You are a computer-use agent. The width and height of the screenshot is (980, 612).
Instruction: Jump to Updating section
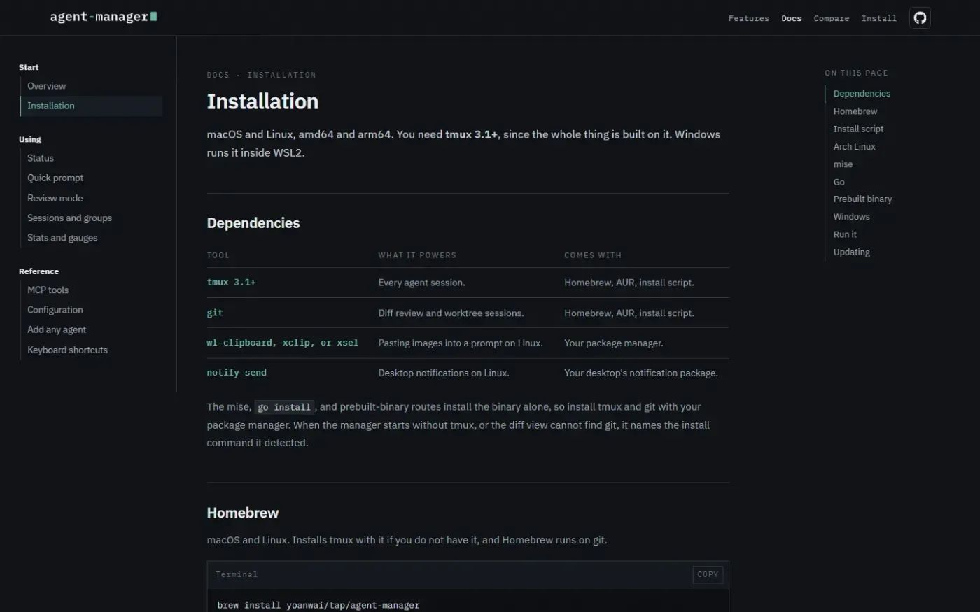coord(851,252)
